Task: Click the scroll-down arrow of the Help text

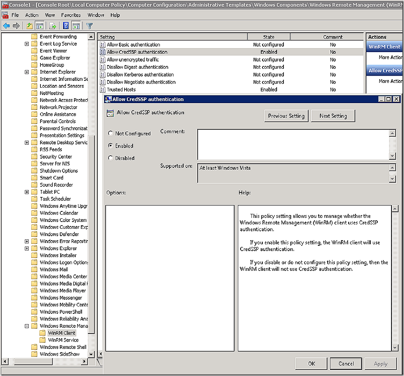Action: [395, 348]
